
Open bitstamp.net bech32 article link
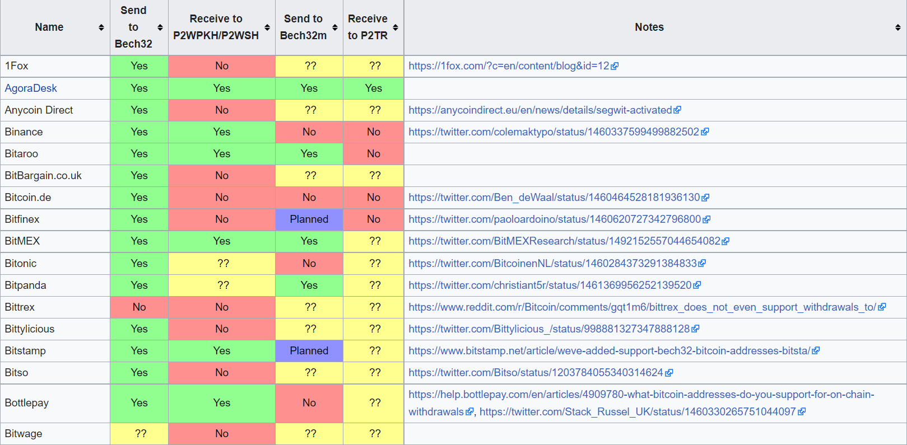610,350
